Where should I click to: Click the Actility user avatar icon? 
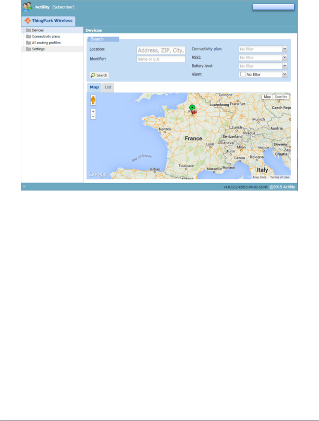(27, 7)
